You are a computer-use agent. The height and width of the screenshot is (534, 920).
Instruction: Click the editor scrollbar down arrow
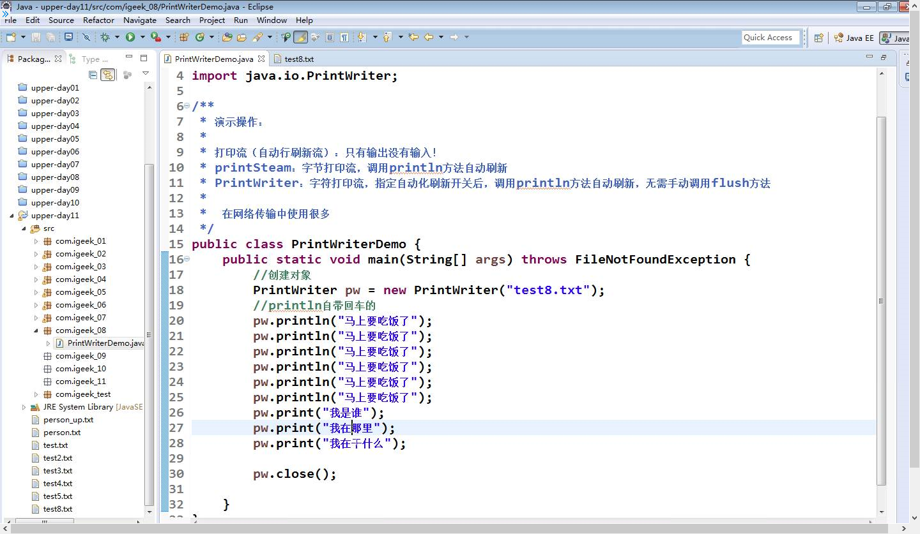[882, 512]
